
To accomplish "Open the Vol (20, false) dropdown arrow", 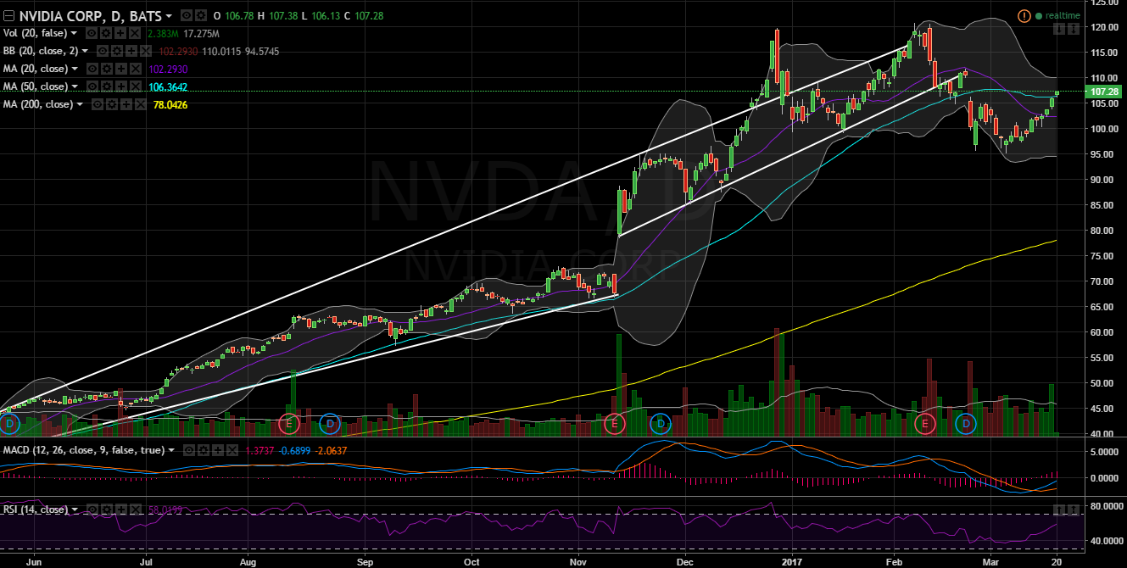I will coord(75,33).
